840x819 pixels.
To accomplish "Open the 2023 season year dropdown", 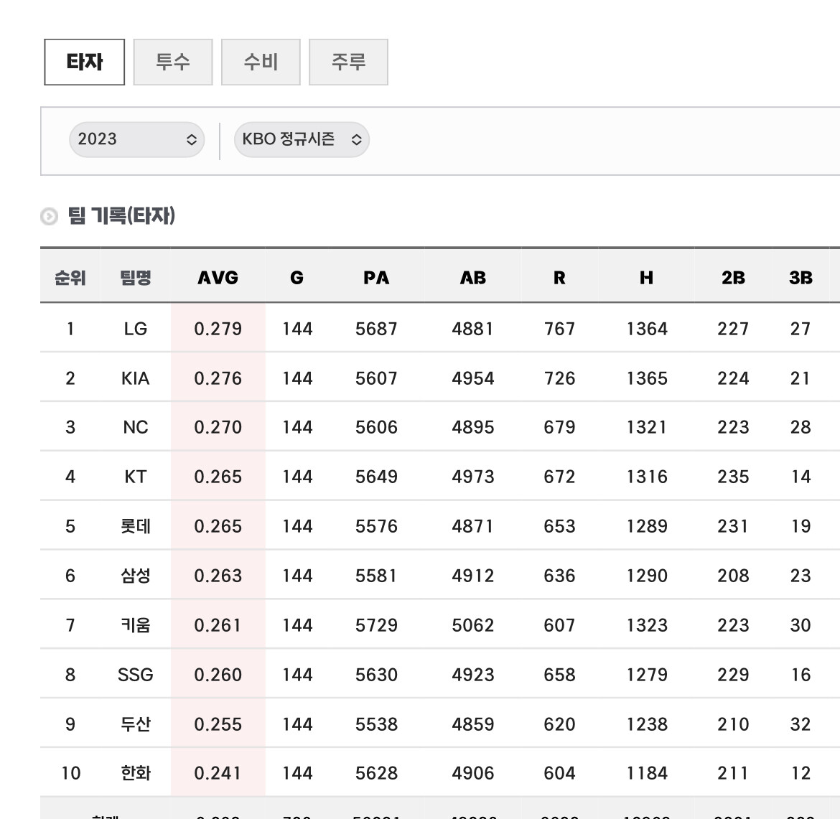I will (x=136, y=139).
